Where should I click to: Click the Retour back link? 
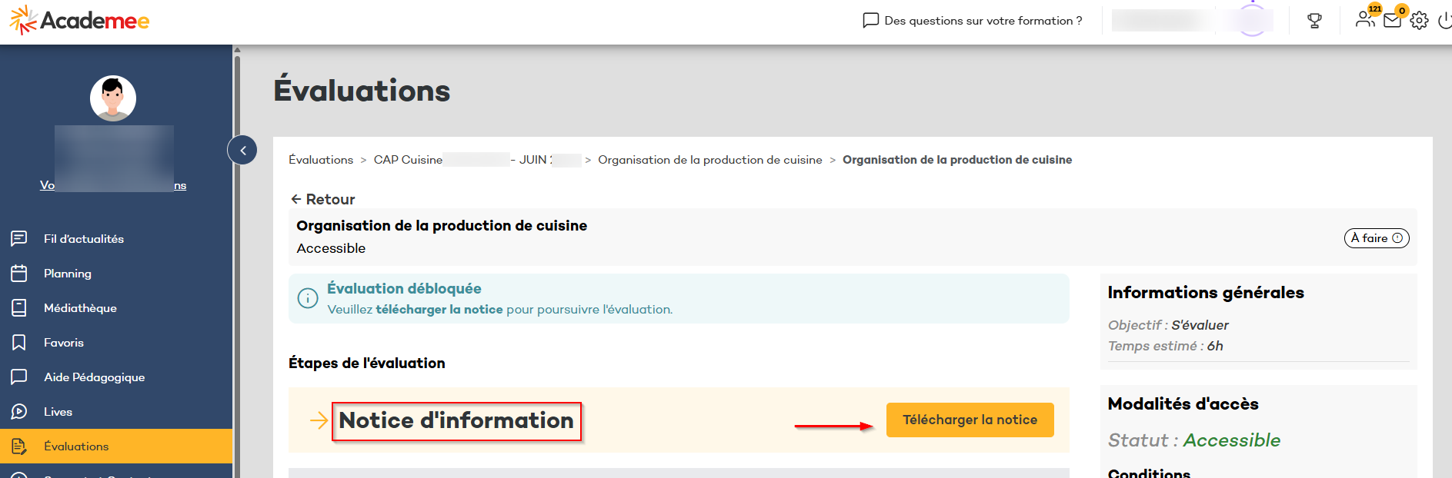322,199
